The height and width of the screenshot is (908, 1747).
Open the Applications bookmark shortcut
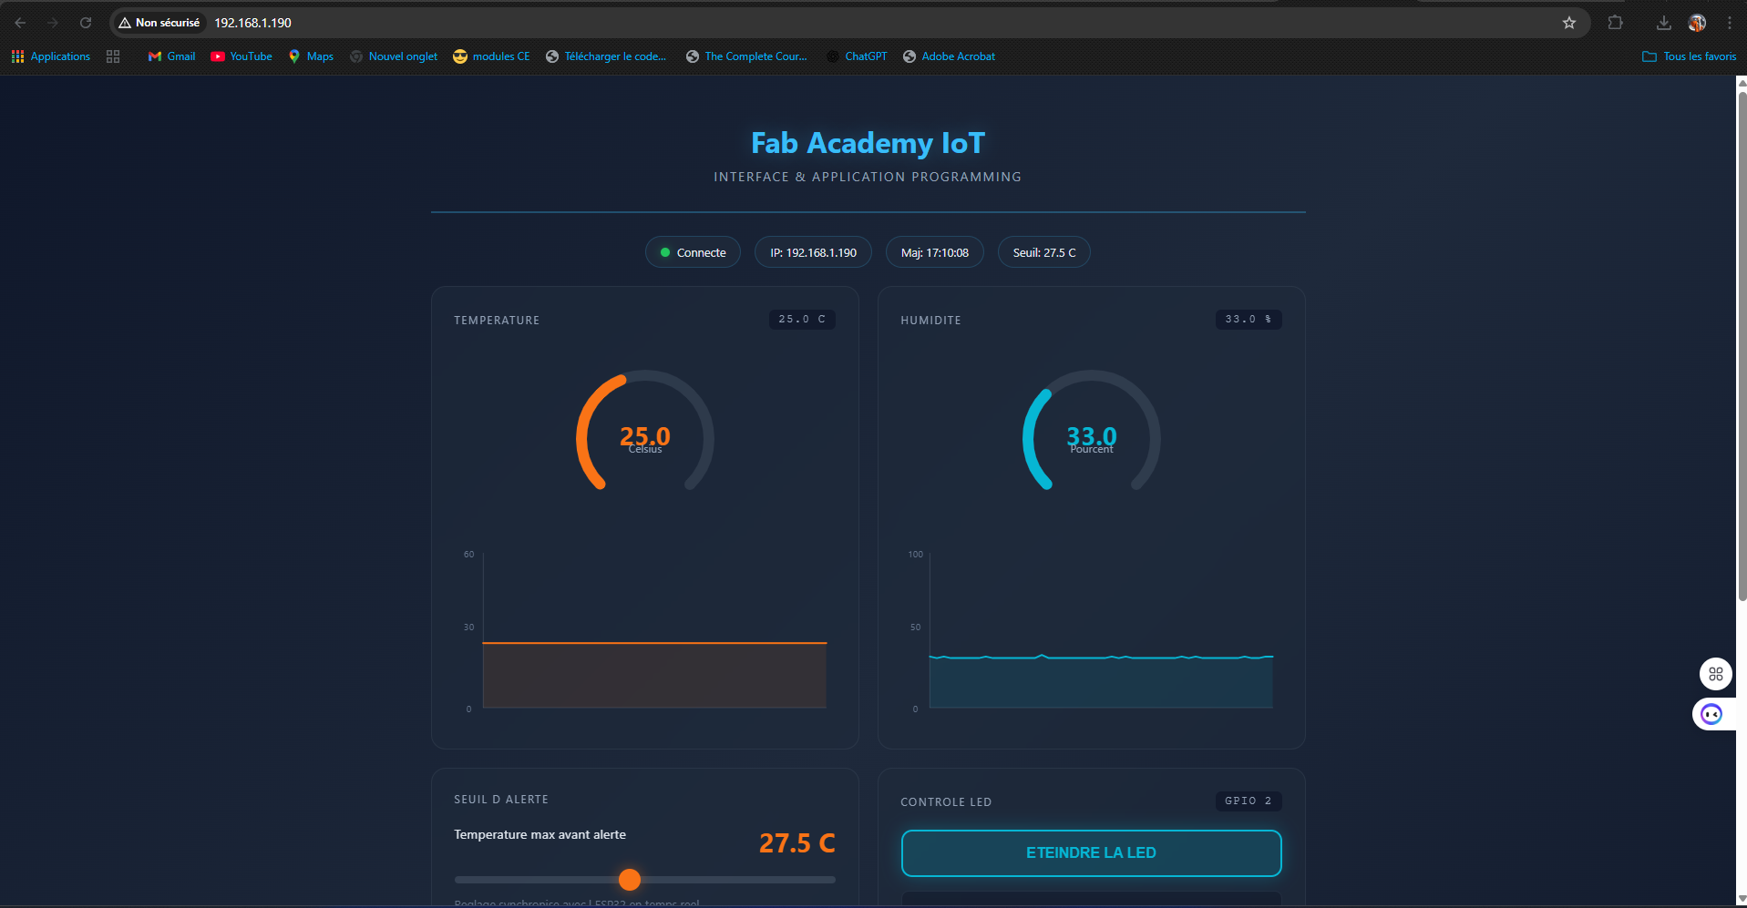[51, 56]
